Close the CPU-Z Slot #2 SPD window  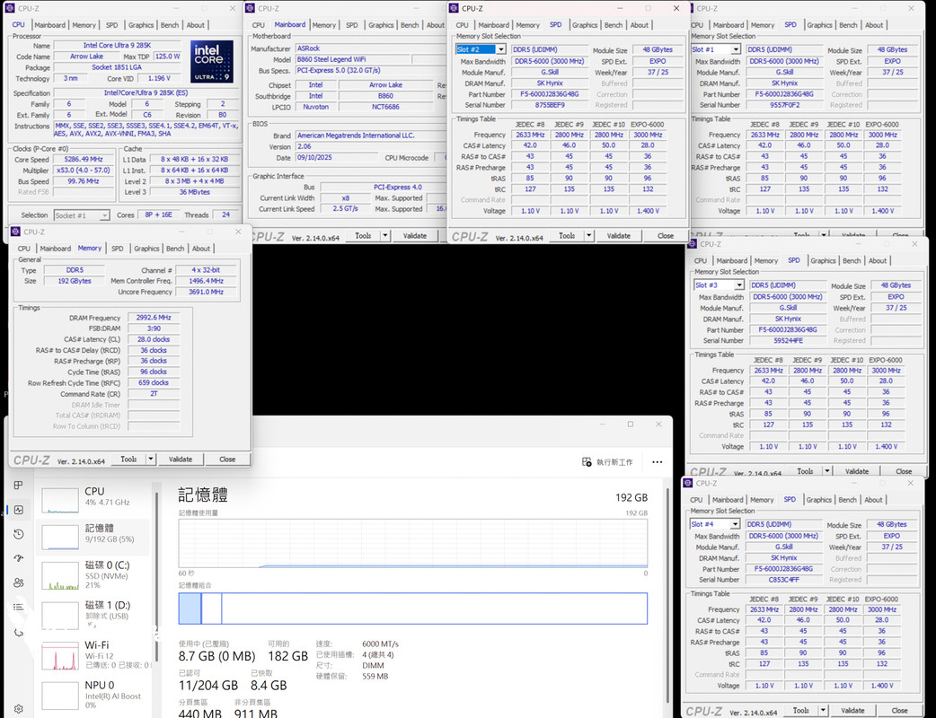point(676,8)
